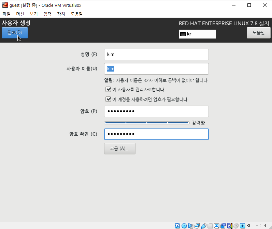
Task: Click the 도움말 help button in installer
Action: point(258,33)
